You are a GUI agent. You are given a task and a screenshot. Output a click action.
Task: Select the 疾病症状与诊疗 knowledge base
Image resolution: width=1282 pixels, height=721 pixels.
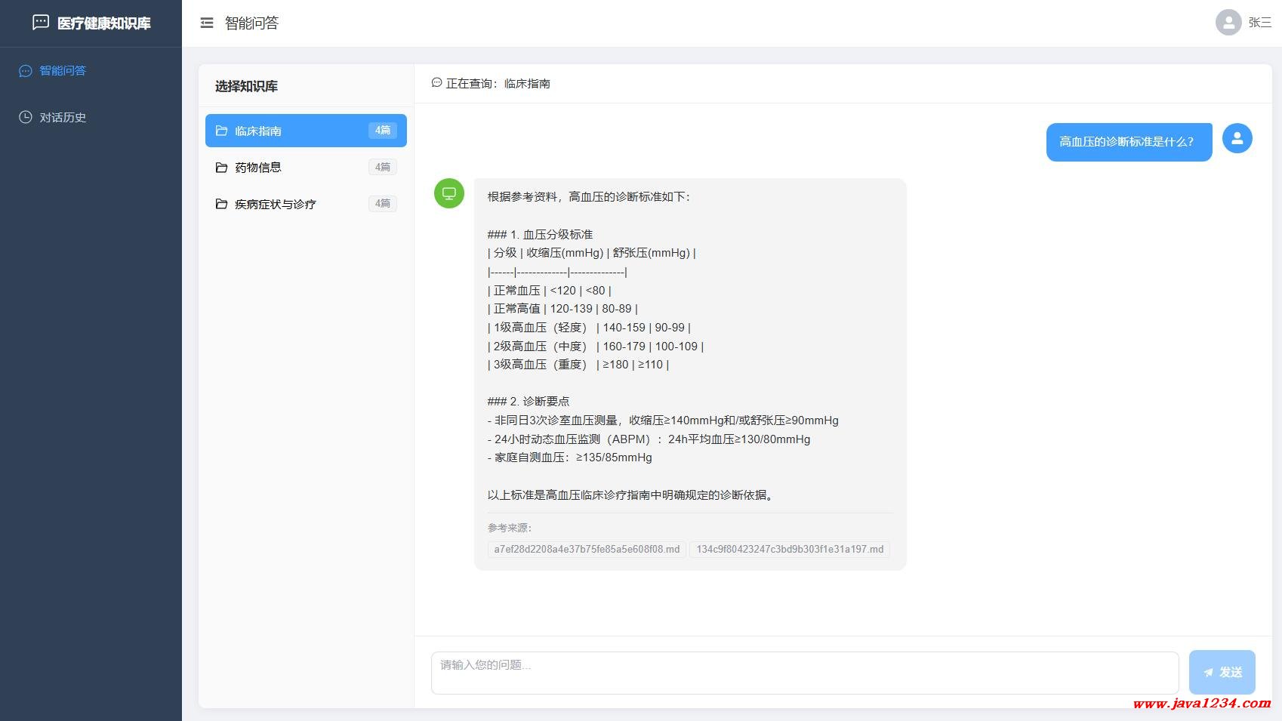click(306, 204)
